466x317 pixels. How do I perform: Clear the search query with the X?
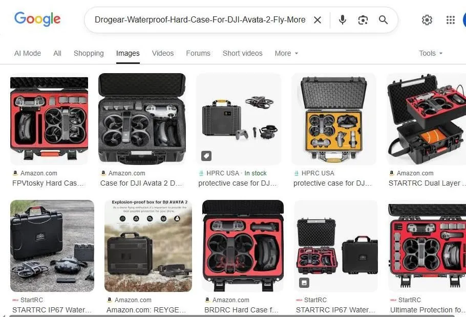point(317,20)
